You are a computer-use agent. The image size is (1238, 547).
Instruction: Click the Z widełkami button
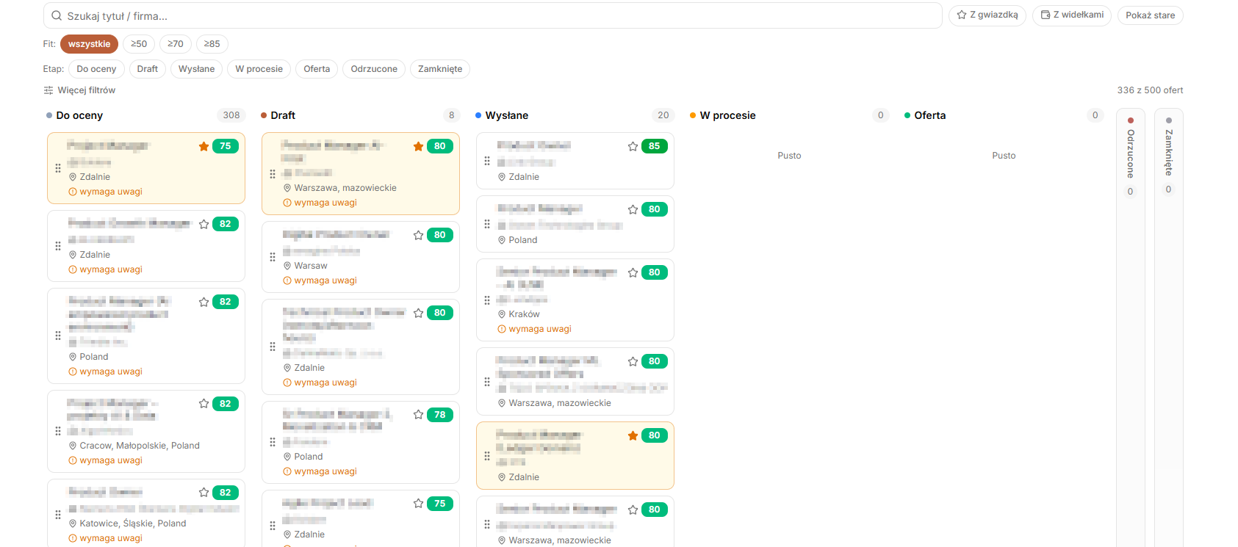(1072, 15)
